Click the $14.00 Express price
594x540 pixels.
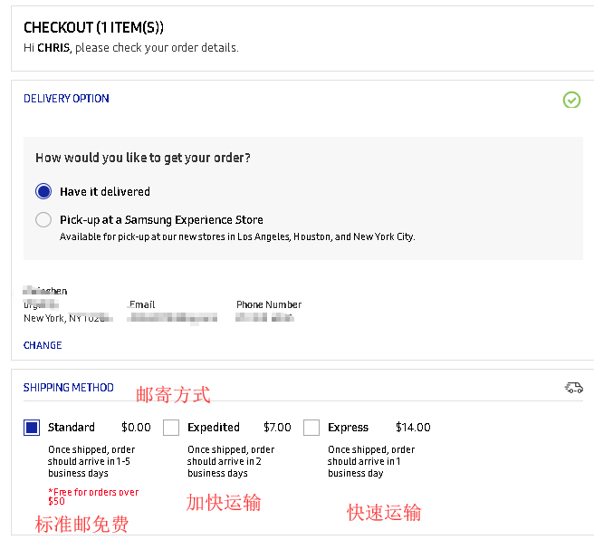413,428
